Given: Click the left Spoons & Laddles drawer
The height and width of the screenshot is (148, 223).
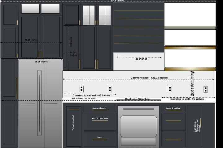Looking at the screenshot, I should 100,109.
